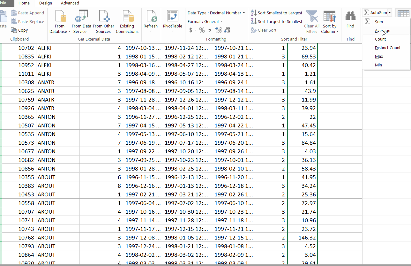Open the AutoSum dropdown arrow
The width and height of the screenshot is (411, 266).
click(x=390, y=13)
